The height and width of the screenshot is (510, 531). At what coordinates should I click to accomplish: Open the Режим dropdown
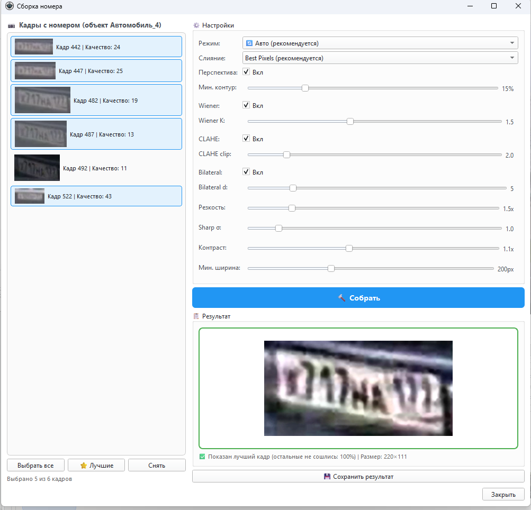[x=380, y=43]
